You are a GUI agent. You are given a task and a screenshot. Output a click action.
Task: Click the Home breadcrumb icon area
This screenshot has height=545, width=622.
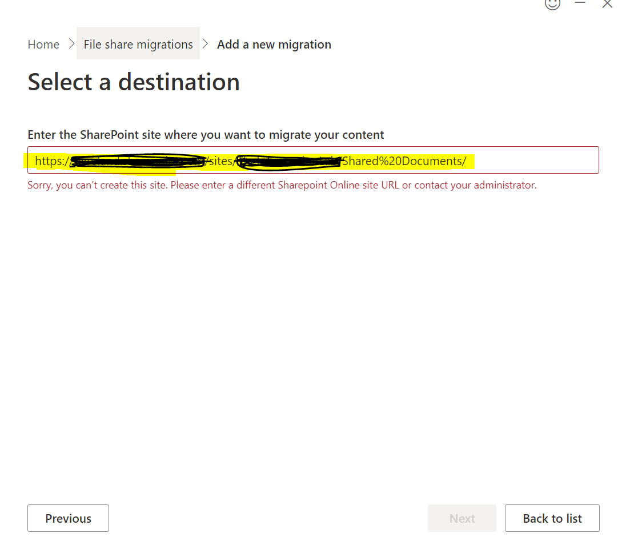click(x=43, y=44)
